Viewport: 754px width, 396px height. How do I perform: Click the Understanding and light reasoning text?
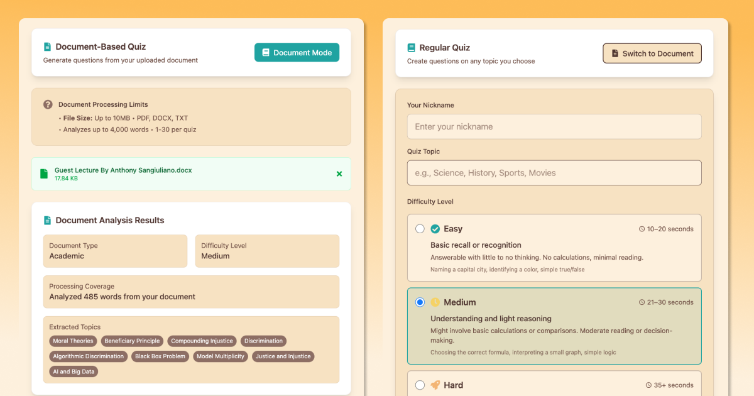(x=491, y=319)
